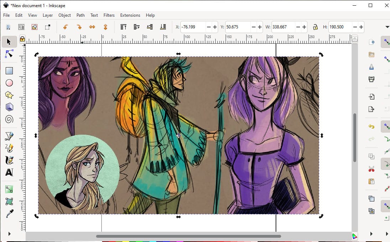Open existing document folder icon
The height and width of the screenshot is (242, 390).
point(371,54)
